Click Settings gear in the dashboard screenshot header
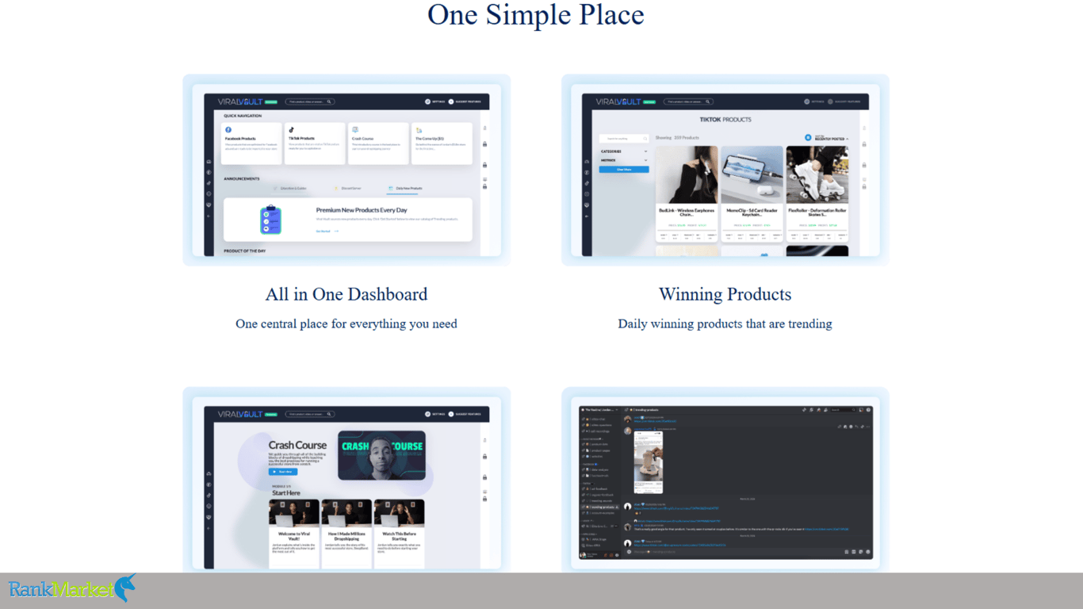1083x609 pixels. 427,101
